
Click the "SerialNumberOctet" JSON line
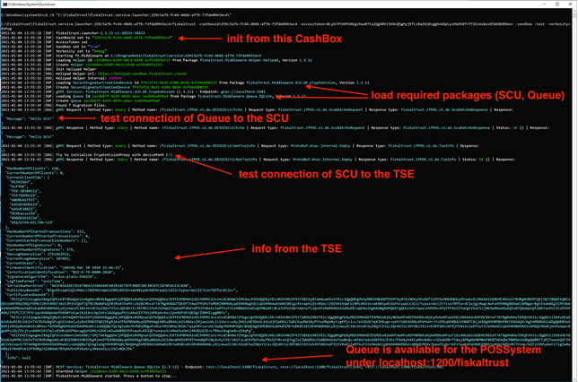[99, 285]
